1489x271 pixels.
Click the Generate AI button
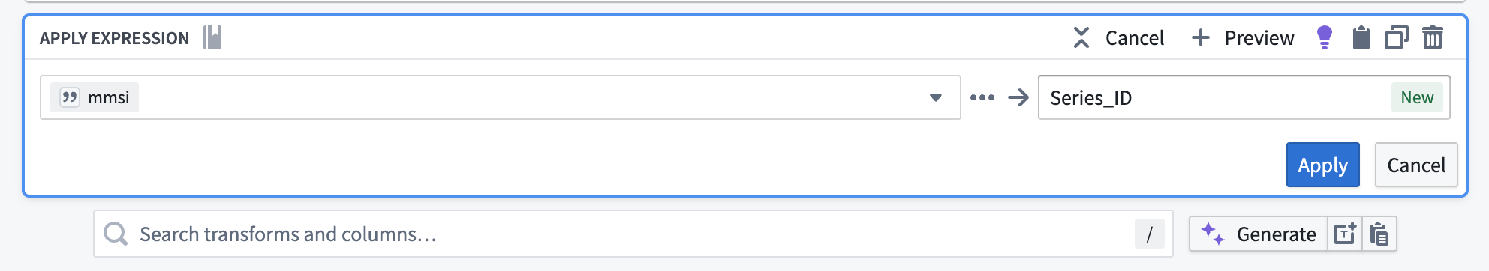tap(1259, 234)
